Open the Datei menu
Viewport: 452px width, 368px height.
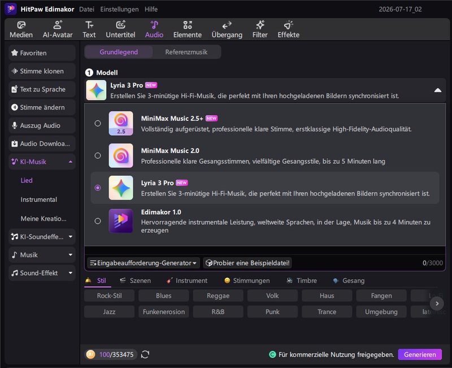(87, 9)
